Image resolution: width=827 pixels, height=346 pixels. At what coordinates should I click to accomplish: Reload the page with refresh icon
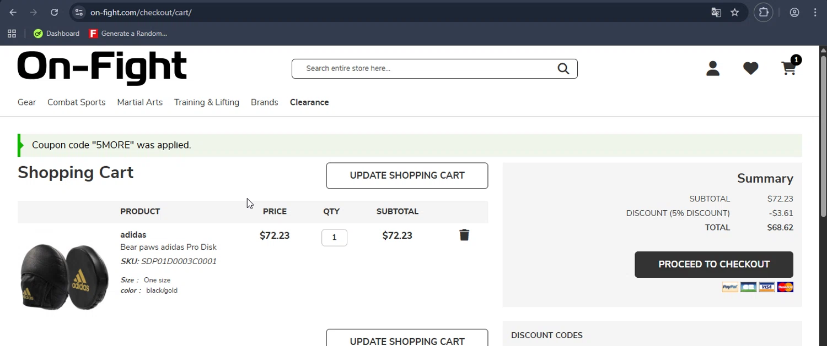(54, 12)
